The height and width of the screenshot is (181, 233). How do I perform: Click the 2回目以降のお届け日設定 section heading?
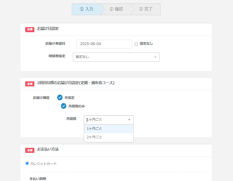(76, 83)
